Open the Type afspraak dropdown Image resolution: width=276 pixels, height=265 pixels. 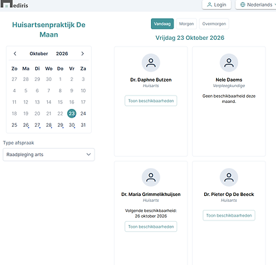(49, 155)
